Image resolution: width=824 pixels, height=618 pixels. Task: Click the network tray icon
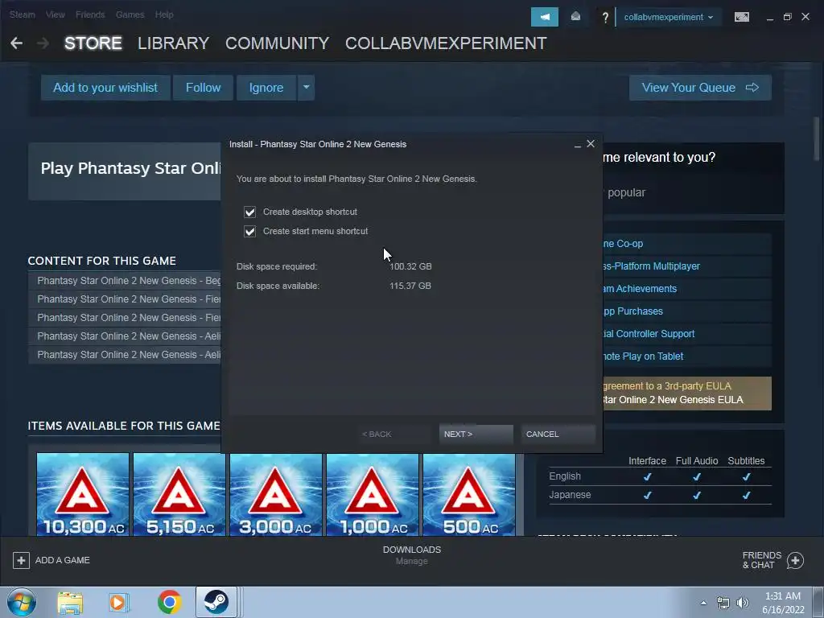point(723,603)
